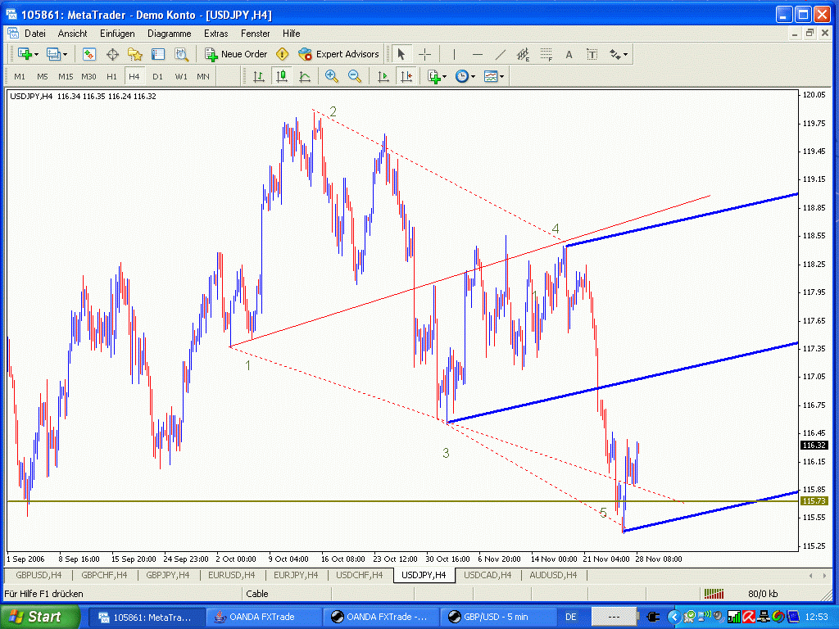Enable Expert Advisors button
The image size is (839, 629).
tap(338, 54)
